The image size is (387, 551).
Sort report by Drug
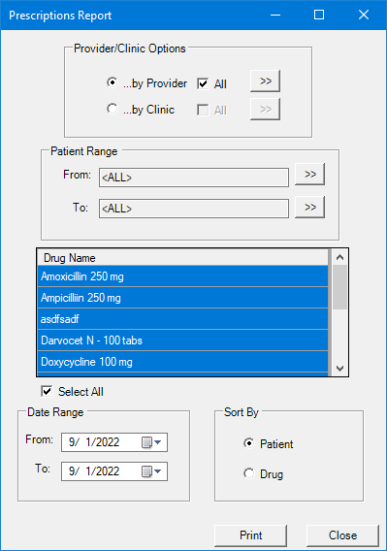pyautogui.click(x=249, y=473)
